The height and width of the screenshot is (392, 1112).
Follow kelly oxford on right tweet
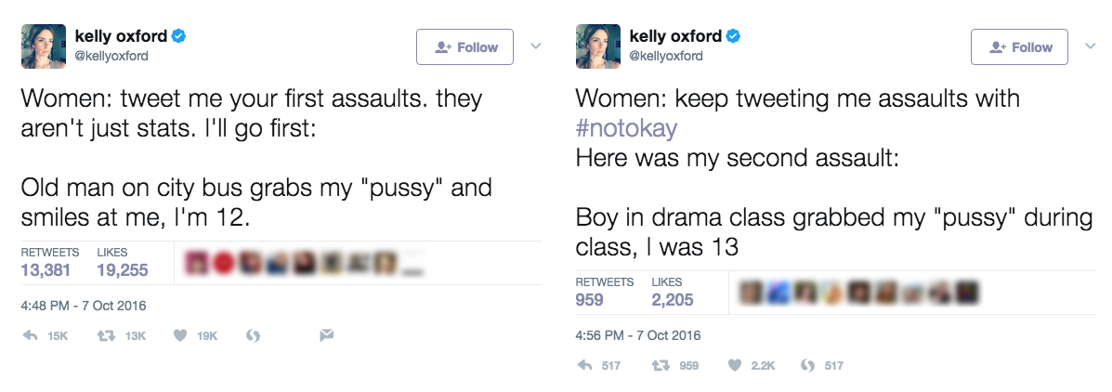point(1019,47)
